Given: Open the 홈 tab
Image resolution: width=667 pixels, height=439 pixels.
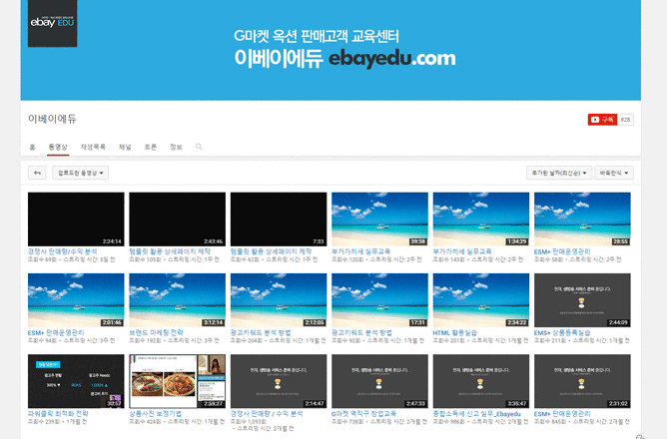Looking at the screenshot, I should coord(32,147).
